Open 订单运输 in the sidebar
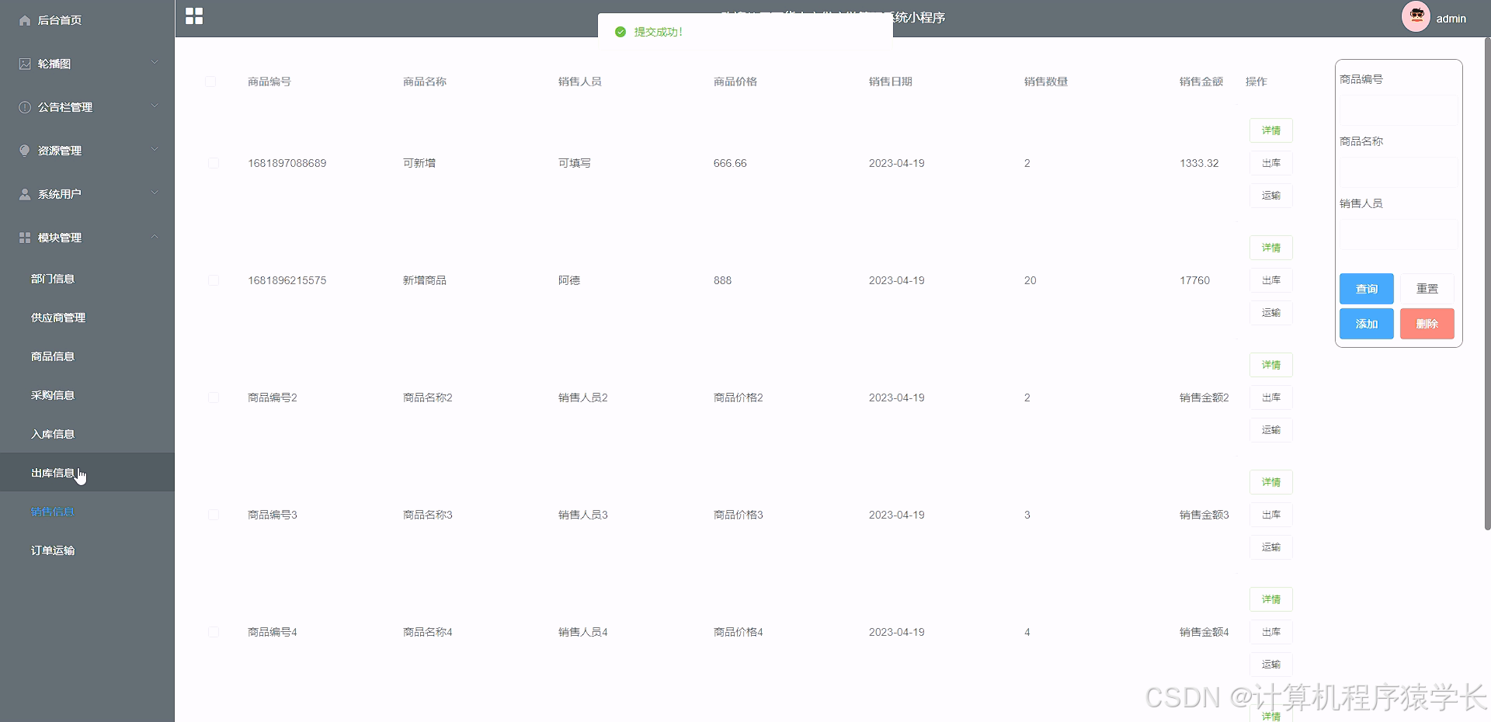 coord(87,550)
